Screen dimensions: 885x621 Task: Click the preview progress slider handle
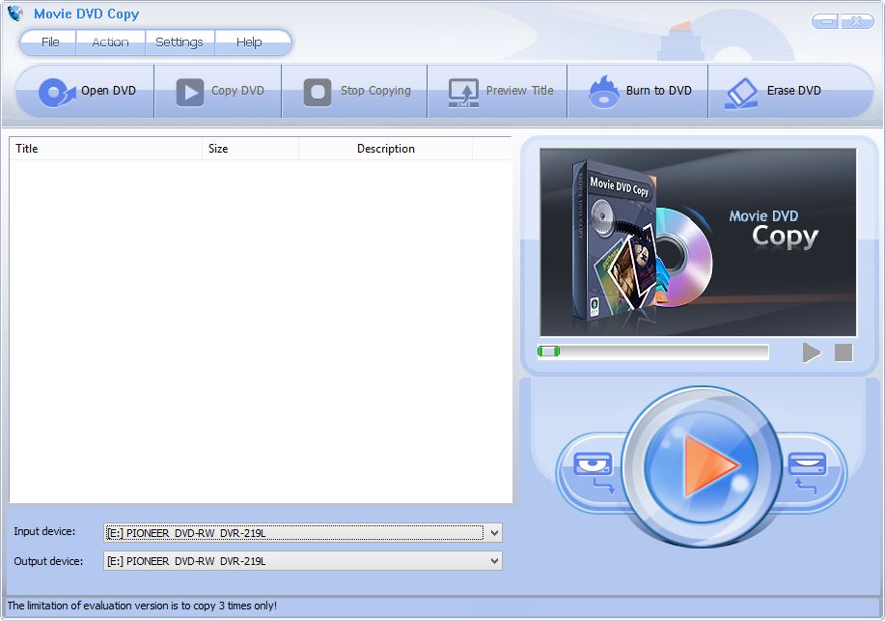coord(548,352)
